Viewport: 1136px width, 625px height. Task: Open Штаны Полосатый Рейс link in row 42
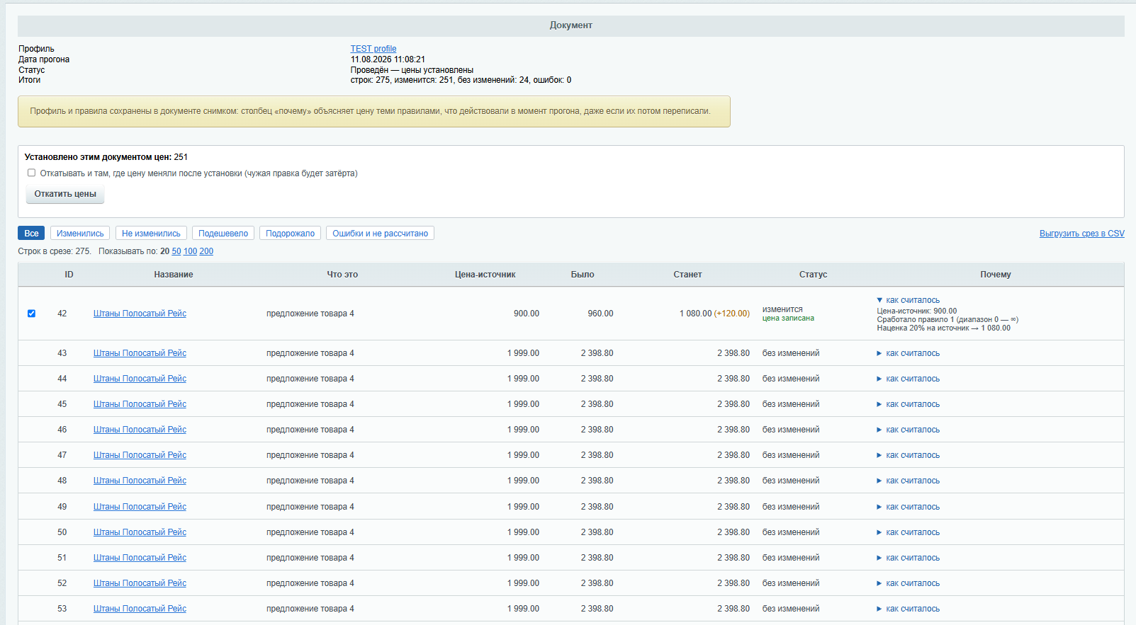click(x=140, y=314)
